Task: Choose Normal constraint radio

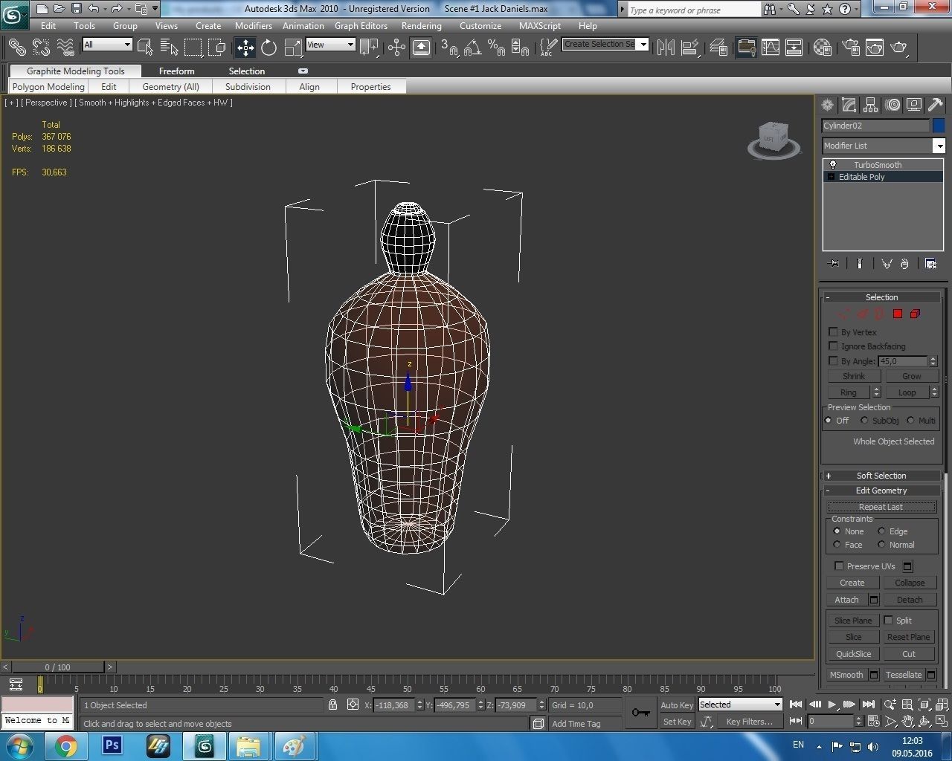Action: pos(881,545)
